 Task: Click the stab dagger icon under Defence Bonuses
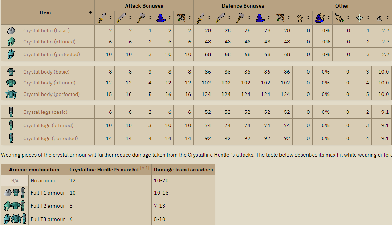pos(201,18)
